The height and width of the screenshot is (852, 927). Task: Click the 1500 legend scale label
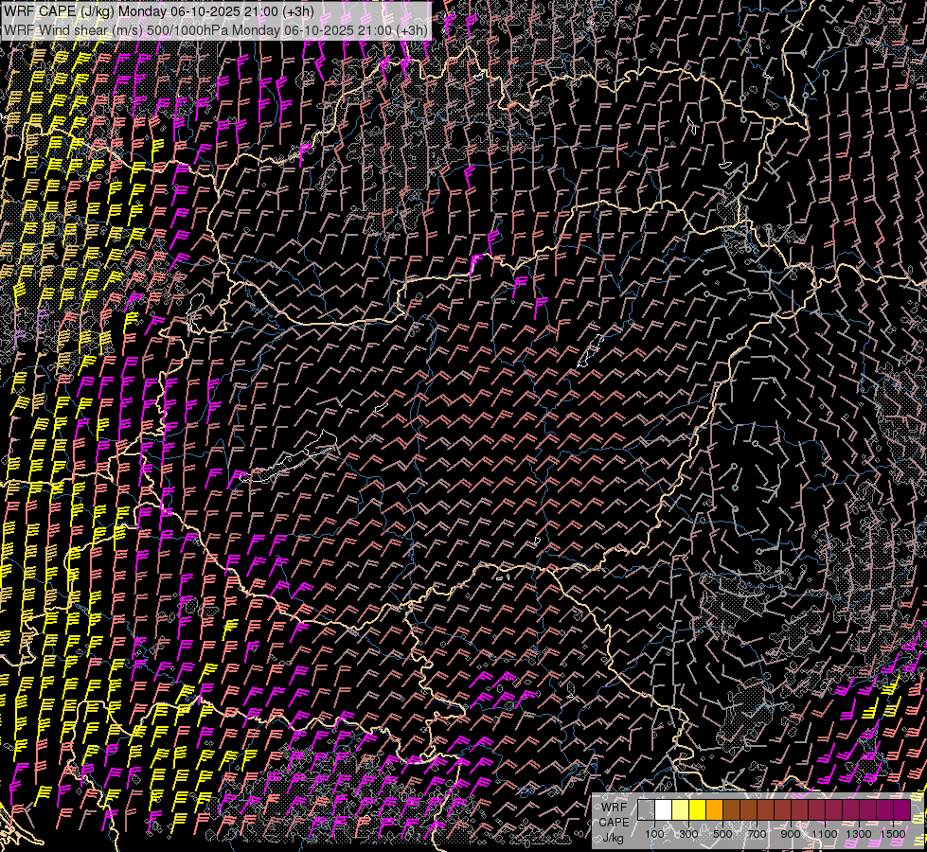893,834
